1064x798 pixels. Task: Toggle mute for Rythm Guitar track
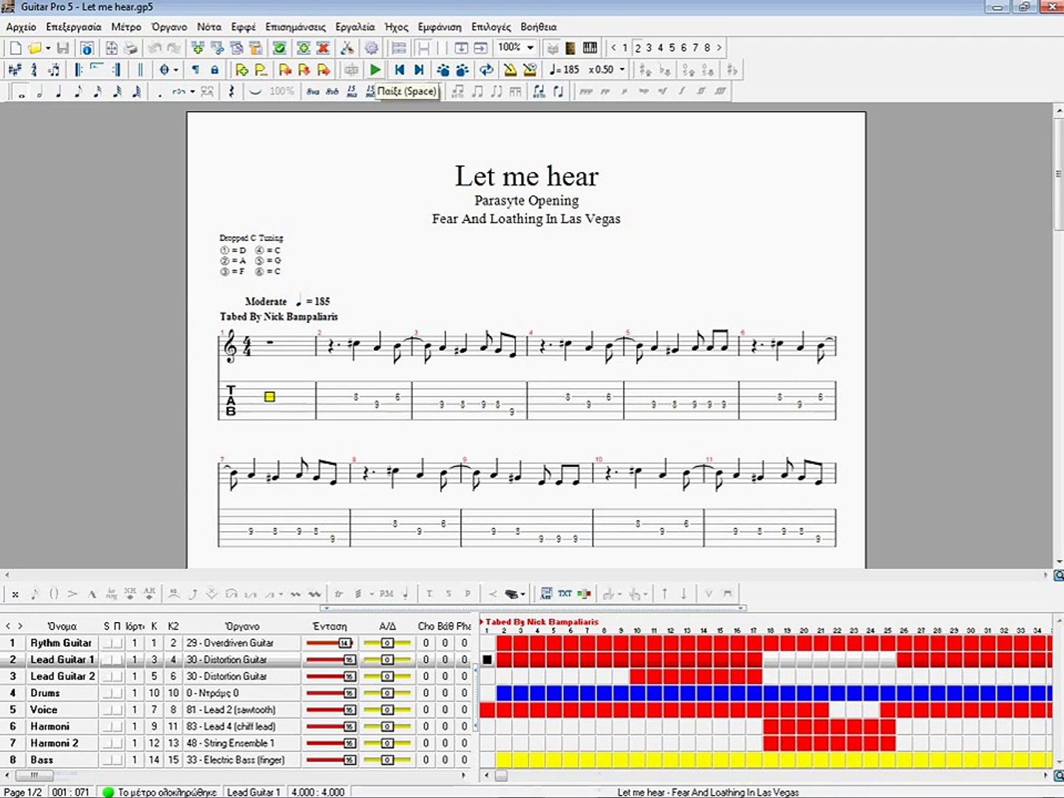point(117,644)
